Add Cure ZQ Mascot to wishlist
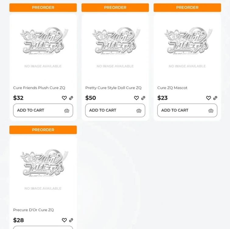This screenshot has height=229, width=230. pos(208,98)
